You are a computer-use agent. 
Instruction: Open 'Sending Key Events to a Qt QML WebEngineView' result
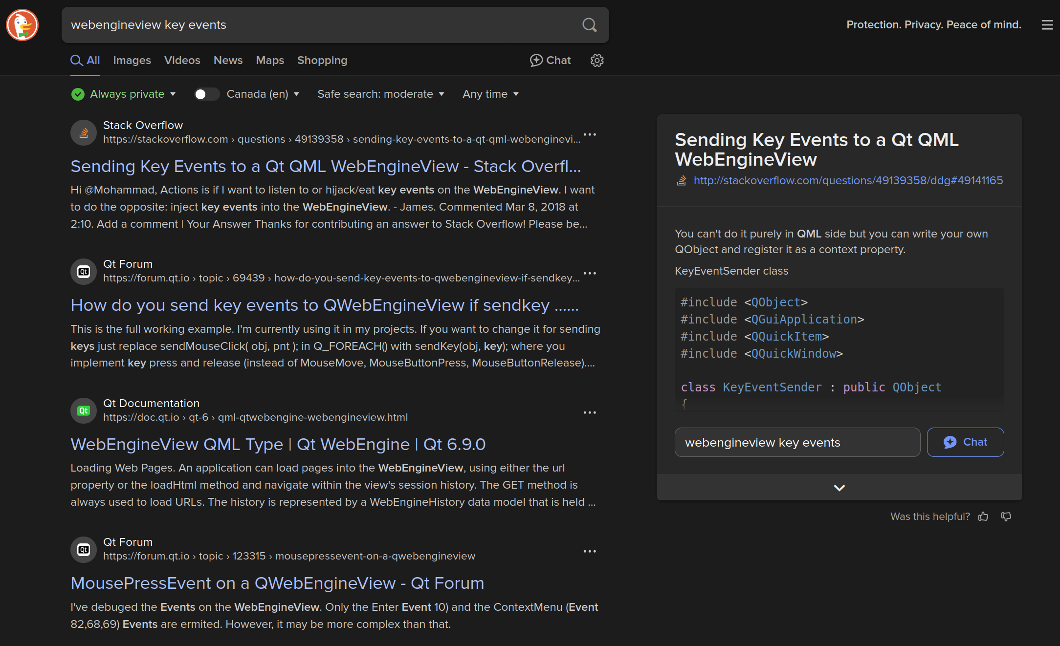[326, 167]
